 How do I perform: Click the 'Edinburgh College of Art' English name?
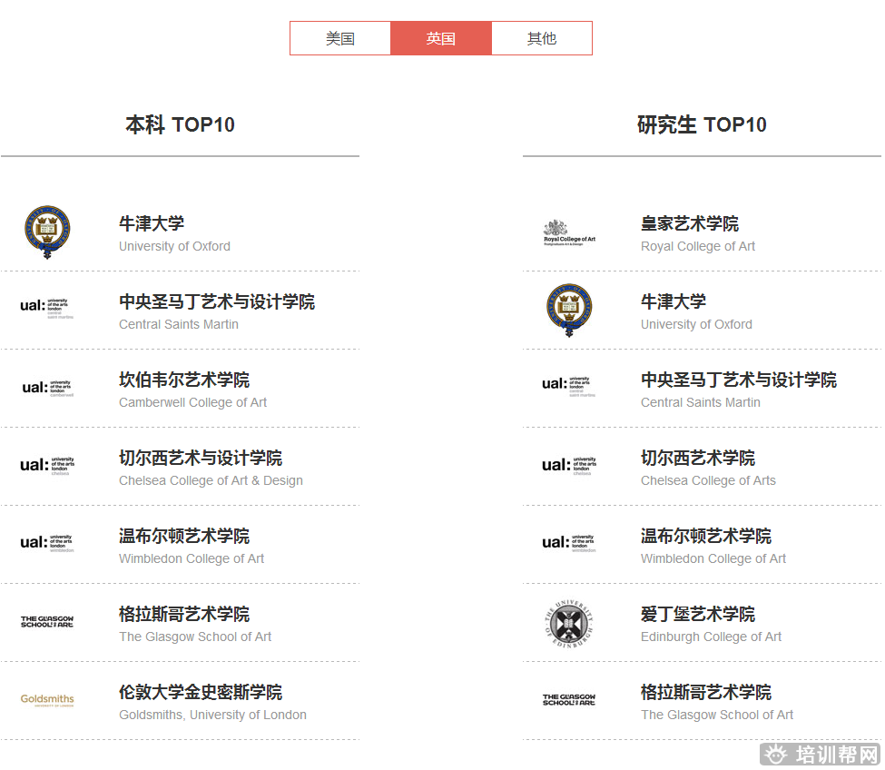tap(711, 637)
